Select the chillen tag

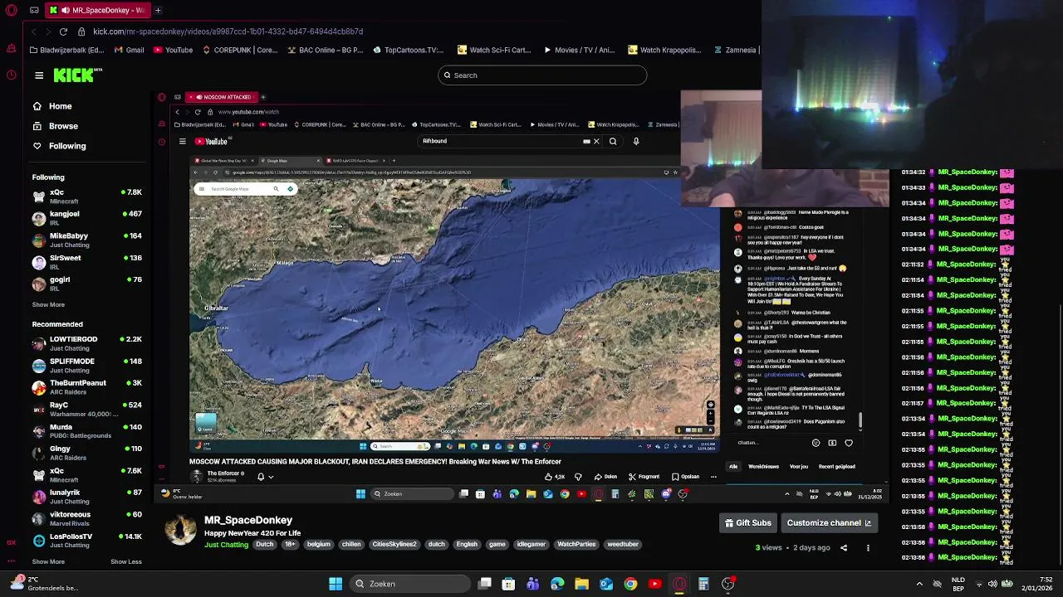[x=351, y=545]
